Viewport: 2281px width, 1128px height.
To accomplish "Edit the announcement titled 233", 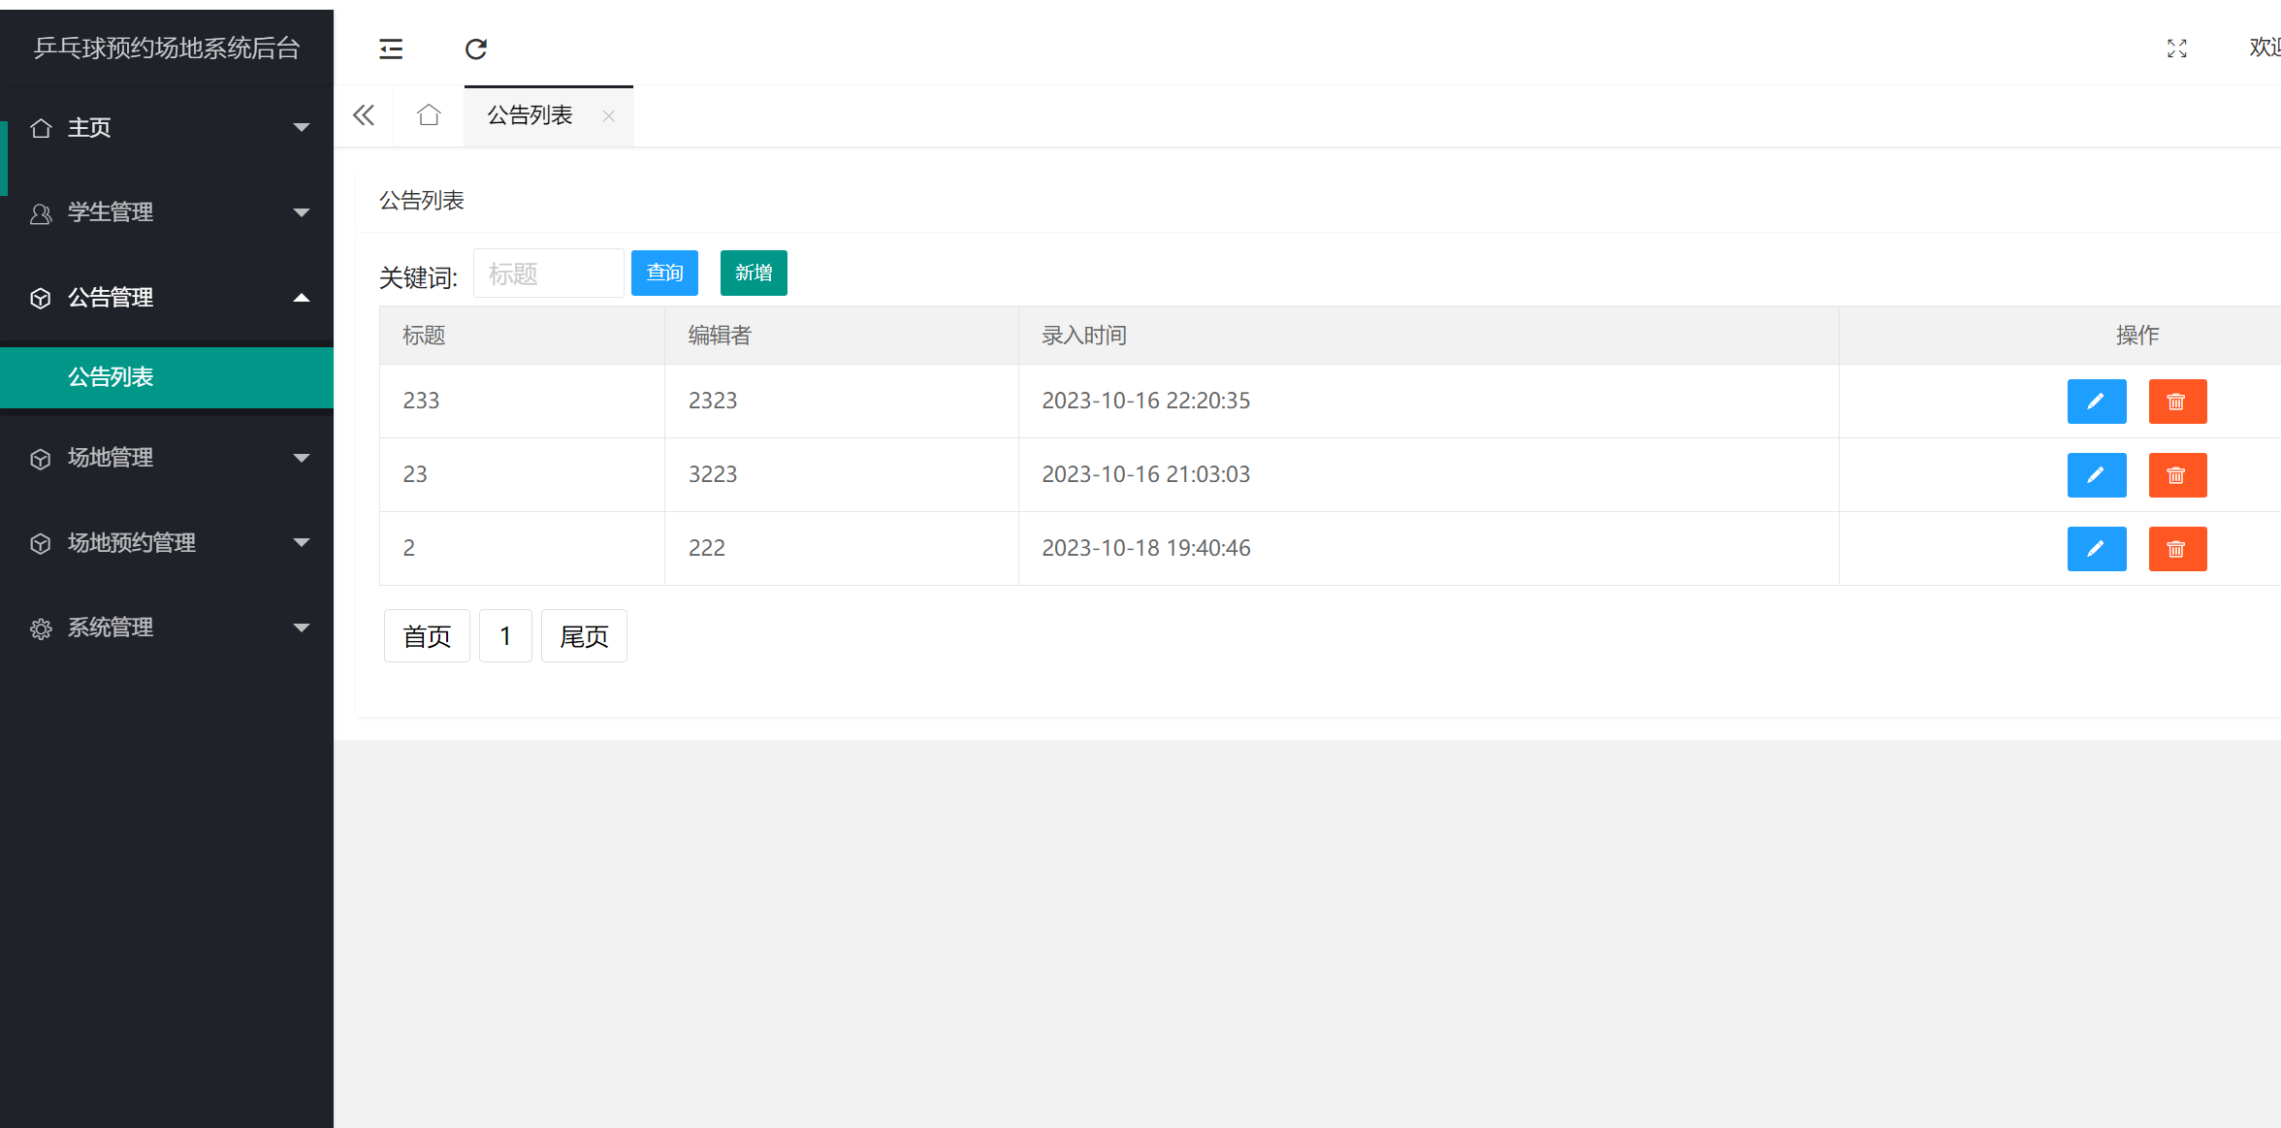I will (x=2096, y=402).
